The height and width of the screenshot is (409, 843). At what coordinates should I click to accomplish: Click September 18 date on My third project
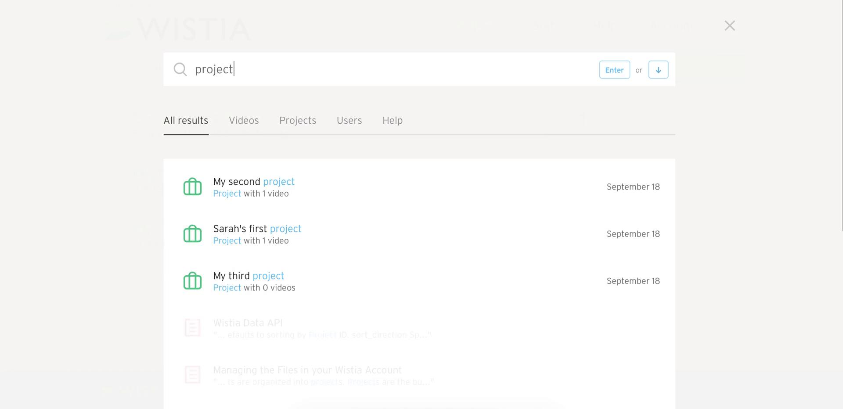[x=633, y=281]
